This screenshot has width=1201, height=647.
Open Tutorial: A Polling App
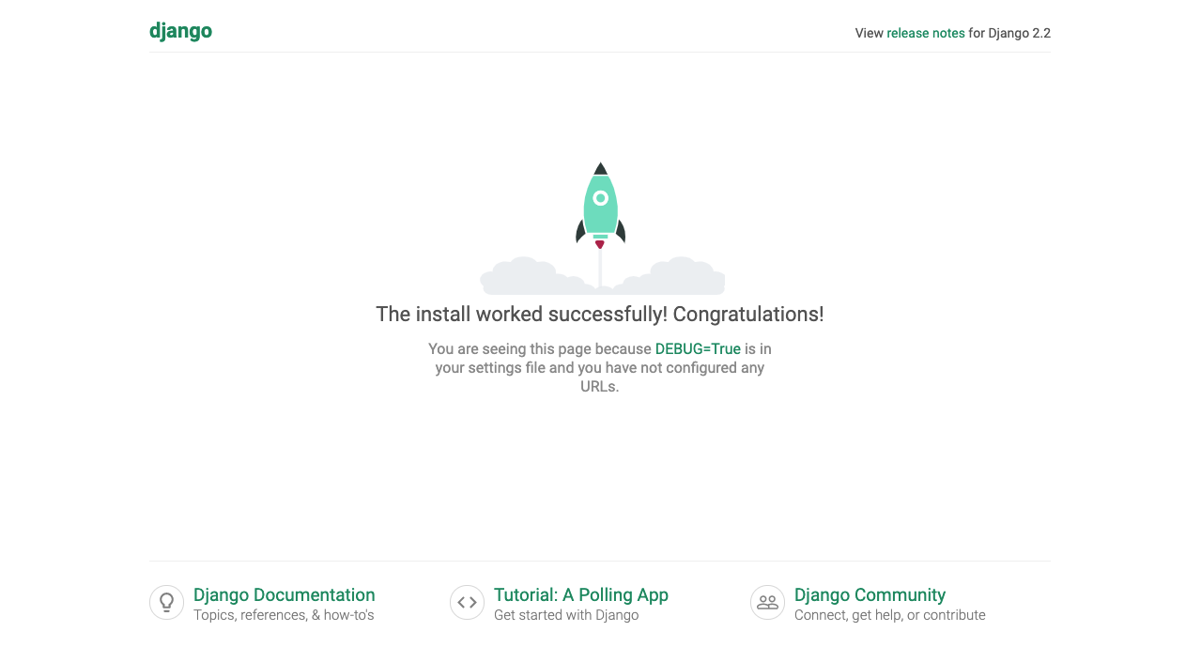click(581, 594)
